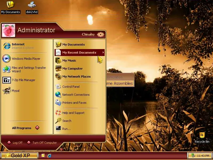Click the Files and Settings Transfer Wizard icon

(x=6, y=69)
